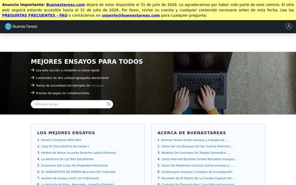Open 'Casos Harvard Business School Resueltos ensayos'
This screenshot has height=185, width=296.
tap(199, 159)
